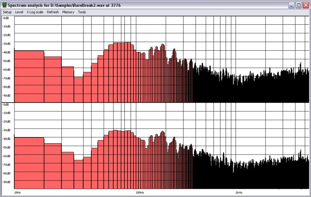Viewport: 311px width, 197px height.
Task: Click the 10Hz label on frequency axis
Action: click(x=17, y=192)
